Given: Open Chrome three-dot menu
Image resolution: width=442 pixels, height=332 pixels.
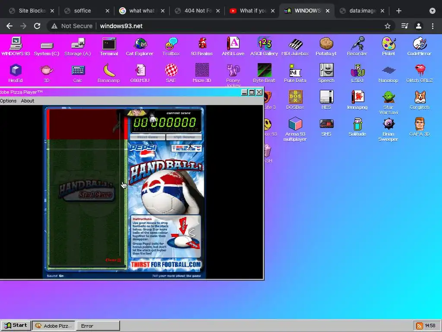Looking at the screenshot, I should (433, 26).
